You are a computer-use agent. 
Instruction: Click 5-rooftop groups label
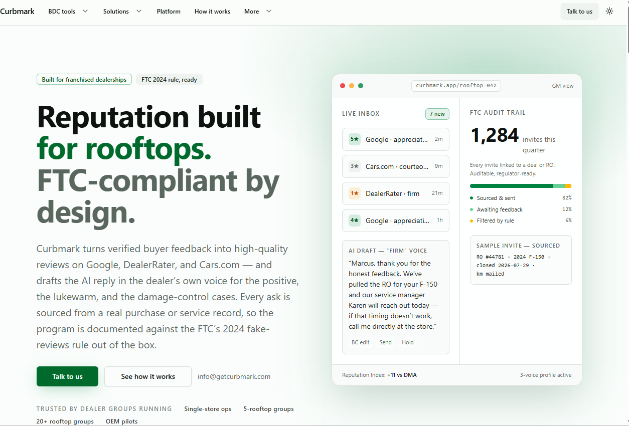click(x=269, y=409)
